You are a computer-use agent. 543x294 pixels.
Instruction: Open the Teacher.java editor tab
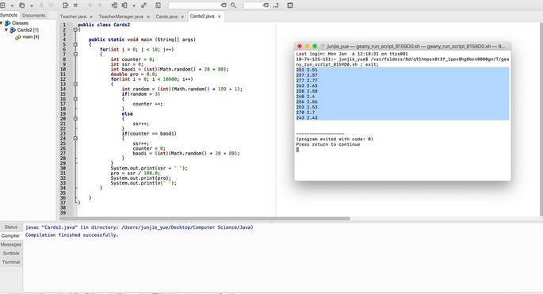click(x=73, y=17)
